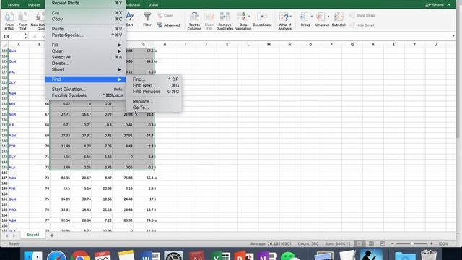
Task: Choose Start Dictation... from the menu
Action: pyautogui.click(x=85, y=90)
